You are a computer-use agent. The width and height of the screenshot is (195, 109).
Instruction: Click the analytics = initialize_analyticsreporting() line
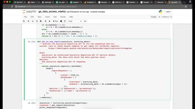63,103
